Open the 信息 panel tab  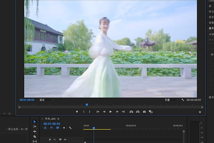[x=211, y=23]
